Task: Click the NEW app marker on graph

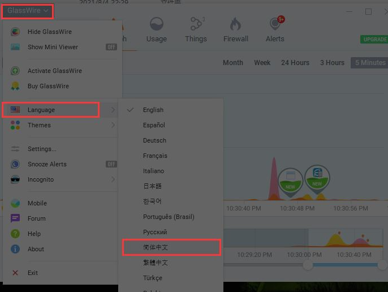Action: [x=290, y=180]
